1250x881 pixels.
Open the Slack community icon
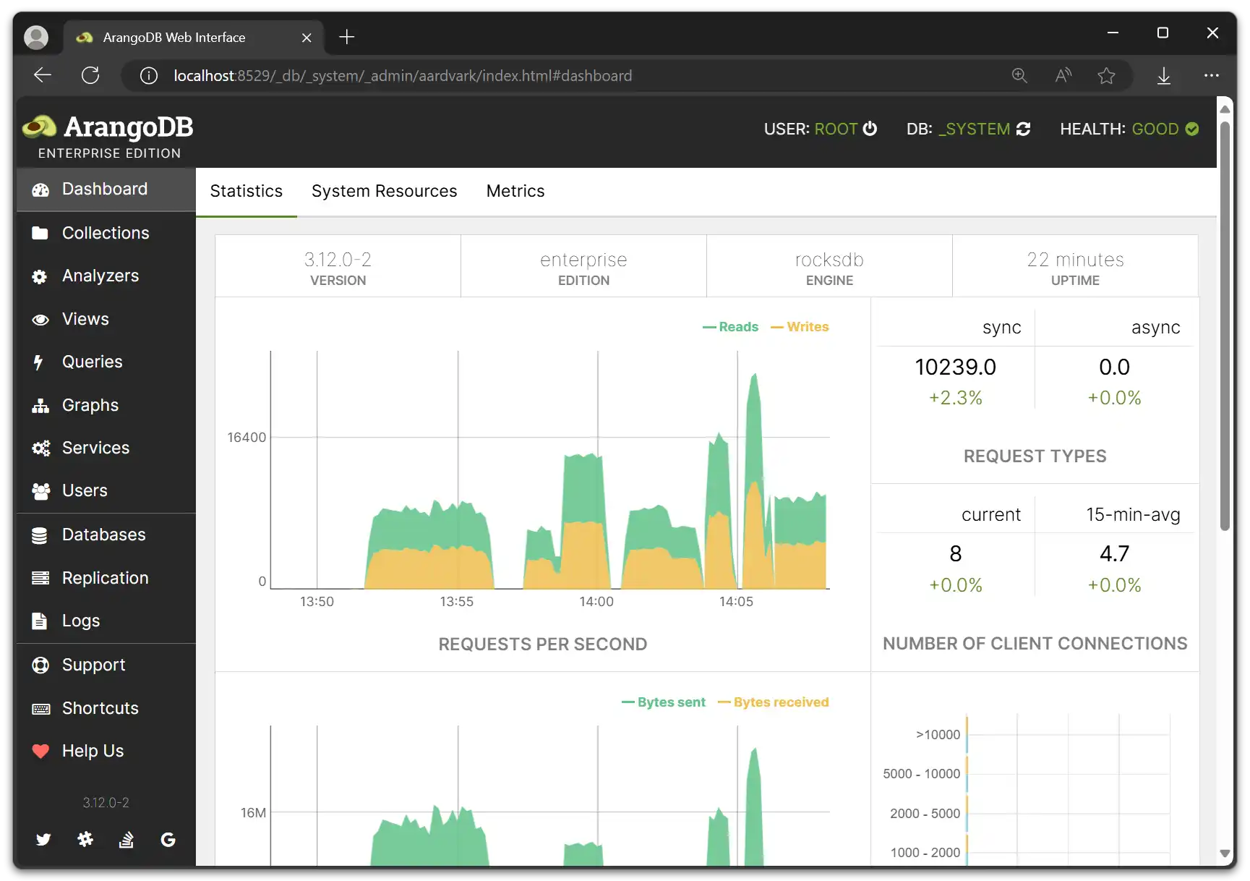click(85, 839)
